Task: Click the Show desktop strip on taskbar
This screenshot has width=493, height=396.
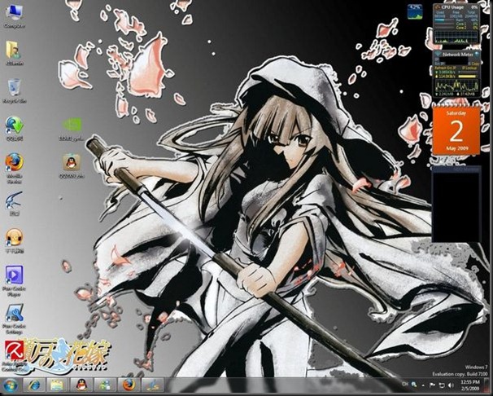Action: click(486, 385)
